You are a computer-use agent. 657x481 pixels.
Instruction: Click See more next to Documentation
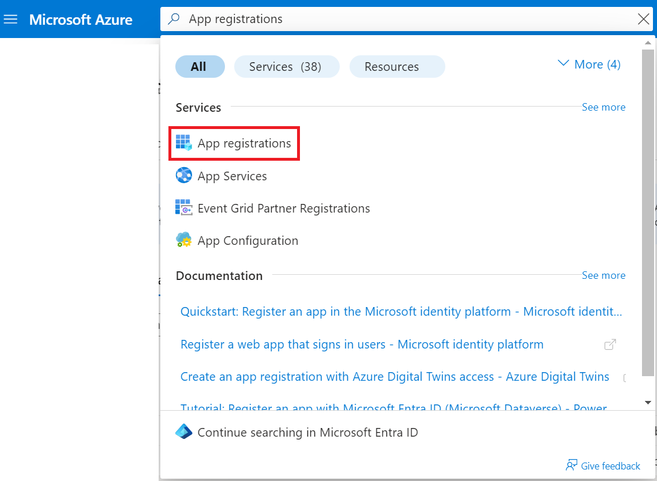pos(603,275)
